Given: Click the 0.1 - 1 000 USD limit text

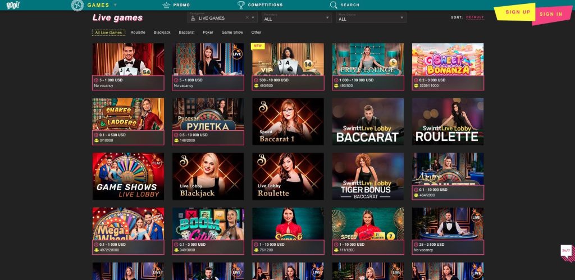Looking at the screenshot, I should (x=112, y=245).
